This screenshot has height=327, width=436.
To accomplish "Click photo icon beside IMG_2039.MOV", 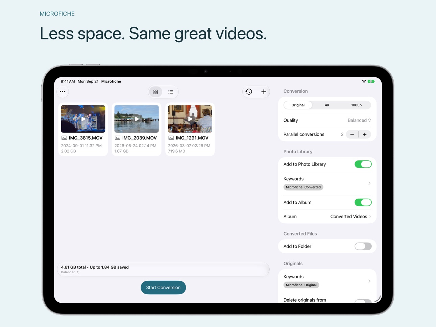I will [x=118, y=138].
